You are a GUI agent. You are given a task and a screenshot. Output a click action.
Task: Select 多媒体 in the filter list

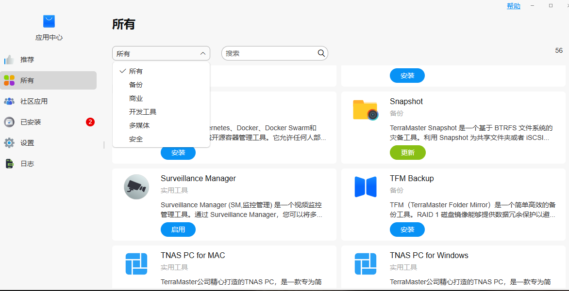pos(139,125)
